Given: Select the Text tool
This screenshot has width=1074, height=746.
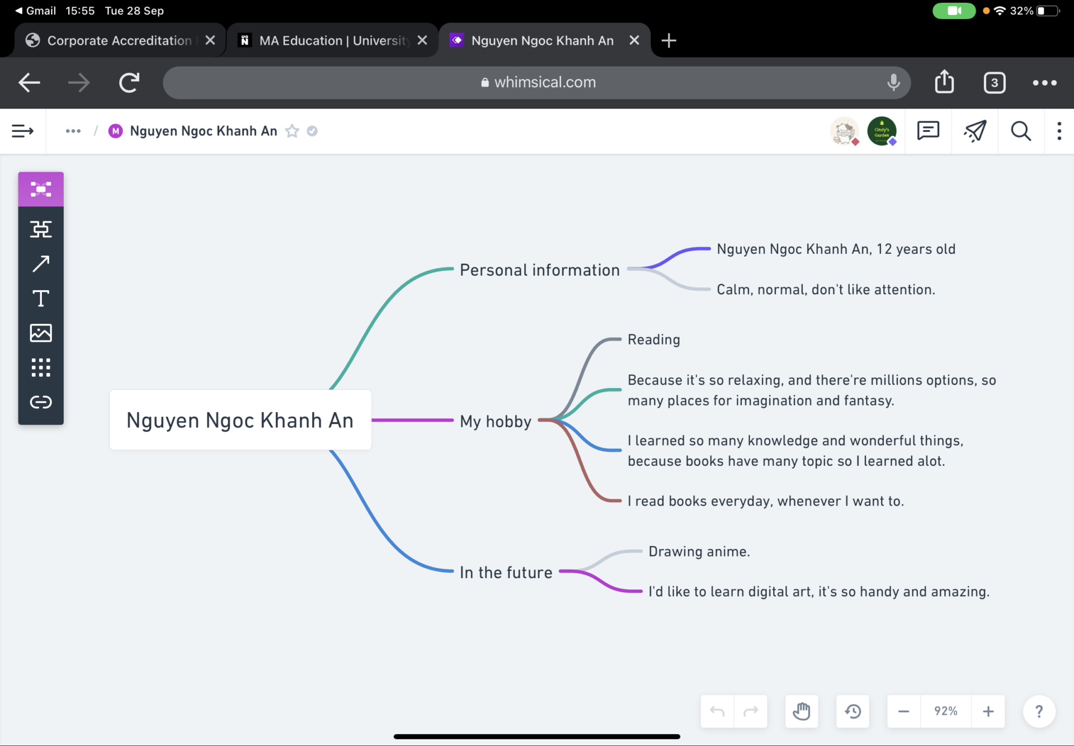Looking at the screenshot, I should 41,298.
